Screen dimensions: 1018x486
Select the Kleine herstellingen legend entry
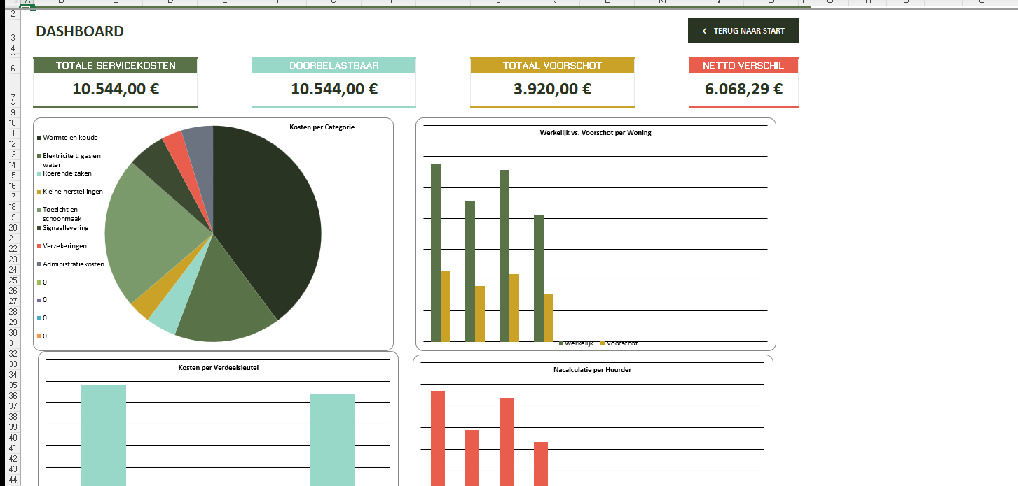(72, 192)
